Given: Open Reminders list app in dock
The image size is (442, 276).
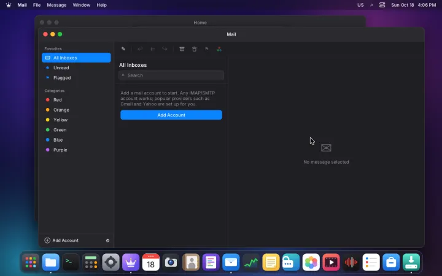Looking at the screenshot, I should pos(371,263).
